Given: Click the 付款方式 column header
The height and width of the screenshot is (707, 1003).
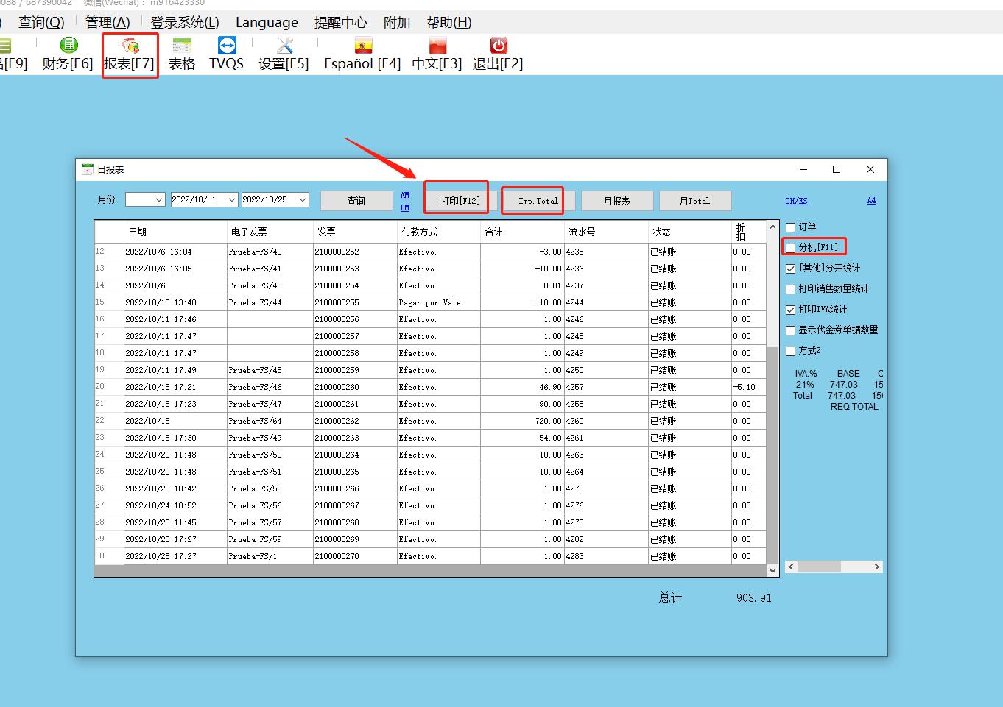Looking at the screenshot, I should click(x=439, y=232).
